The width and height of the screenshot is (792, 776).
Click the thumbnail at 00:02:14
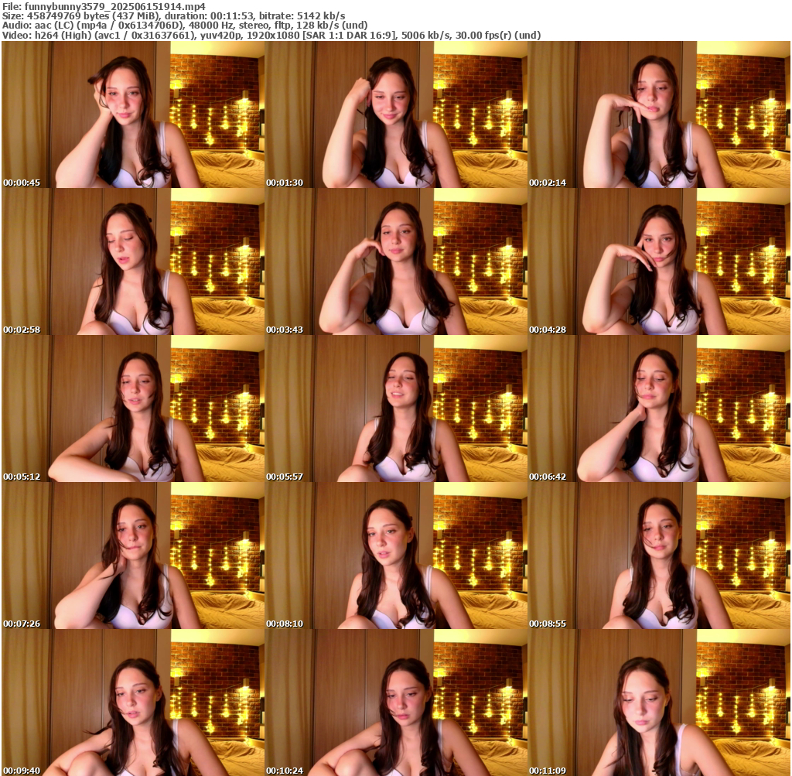coord(658,115)
